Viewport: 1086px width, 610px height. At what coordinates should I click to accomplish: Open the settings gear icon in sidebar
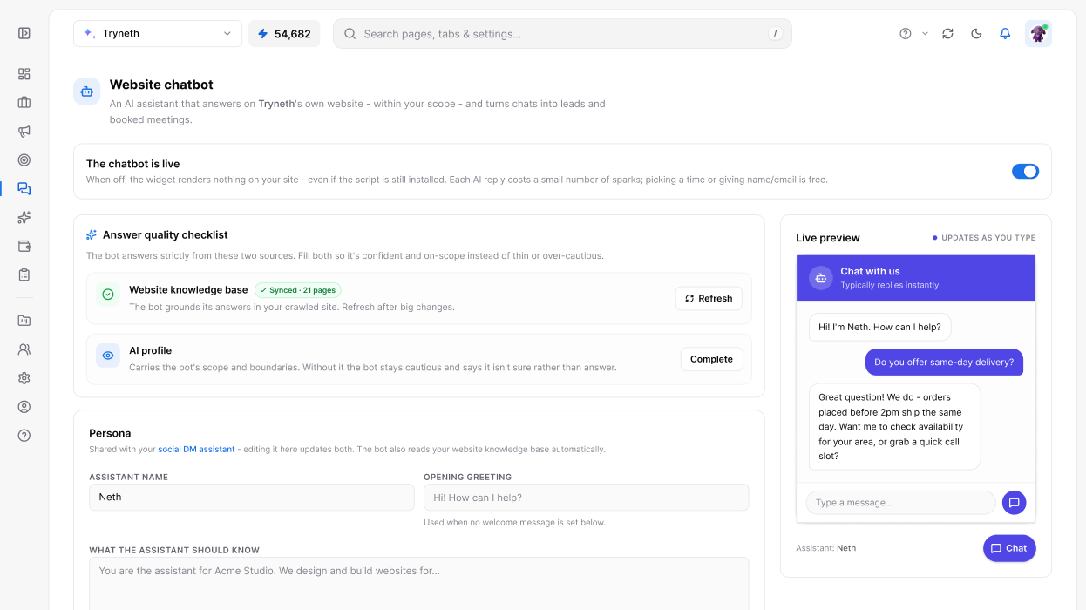pyautogui.click(x=24, y=378)
